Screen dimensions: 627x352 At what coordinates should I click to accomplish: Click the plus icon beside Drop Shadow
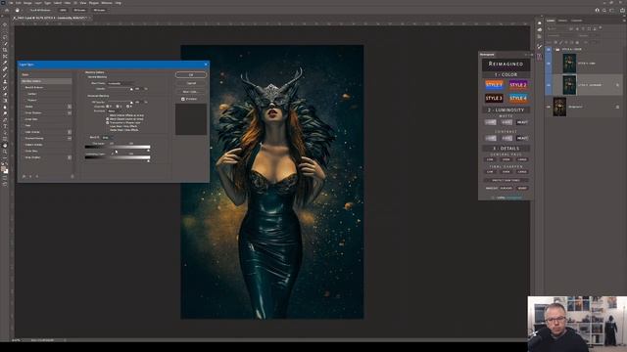click(x=70, y=157)
